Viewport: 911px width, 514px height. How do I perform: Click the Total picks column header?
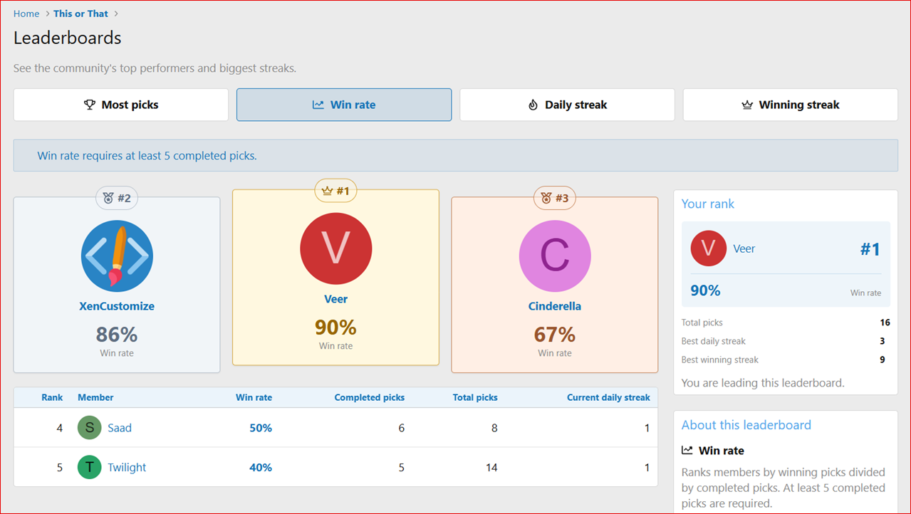pos(475,397)
